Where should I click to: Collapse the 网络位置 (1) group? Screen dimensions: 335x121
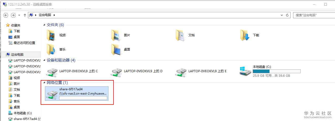point(44,83)
